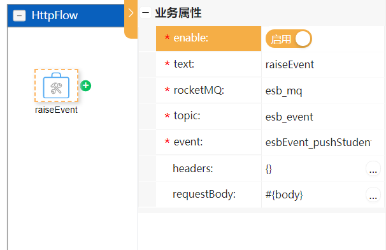This screenshot has width=386, height=250.
Task: Click the green plus add-node button
Action: coord(85,86)
